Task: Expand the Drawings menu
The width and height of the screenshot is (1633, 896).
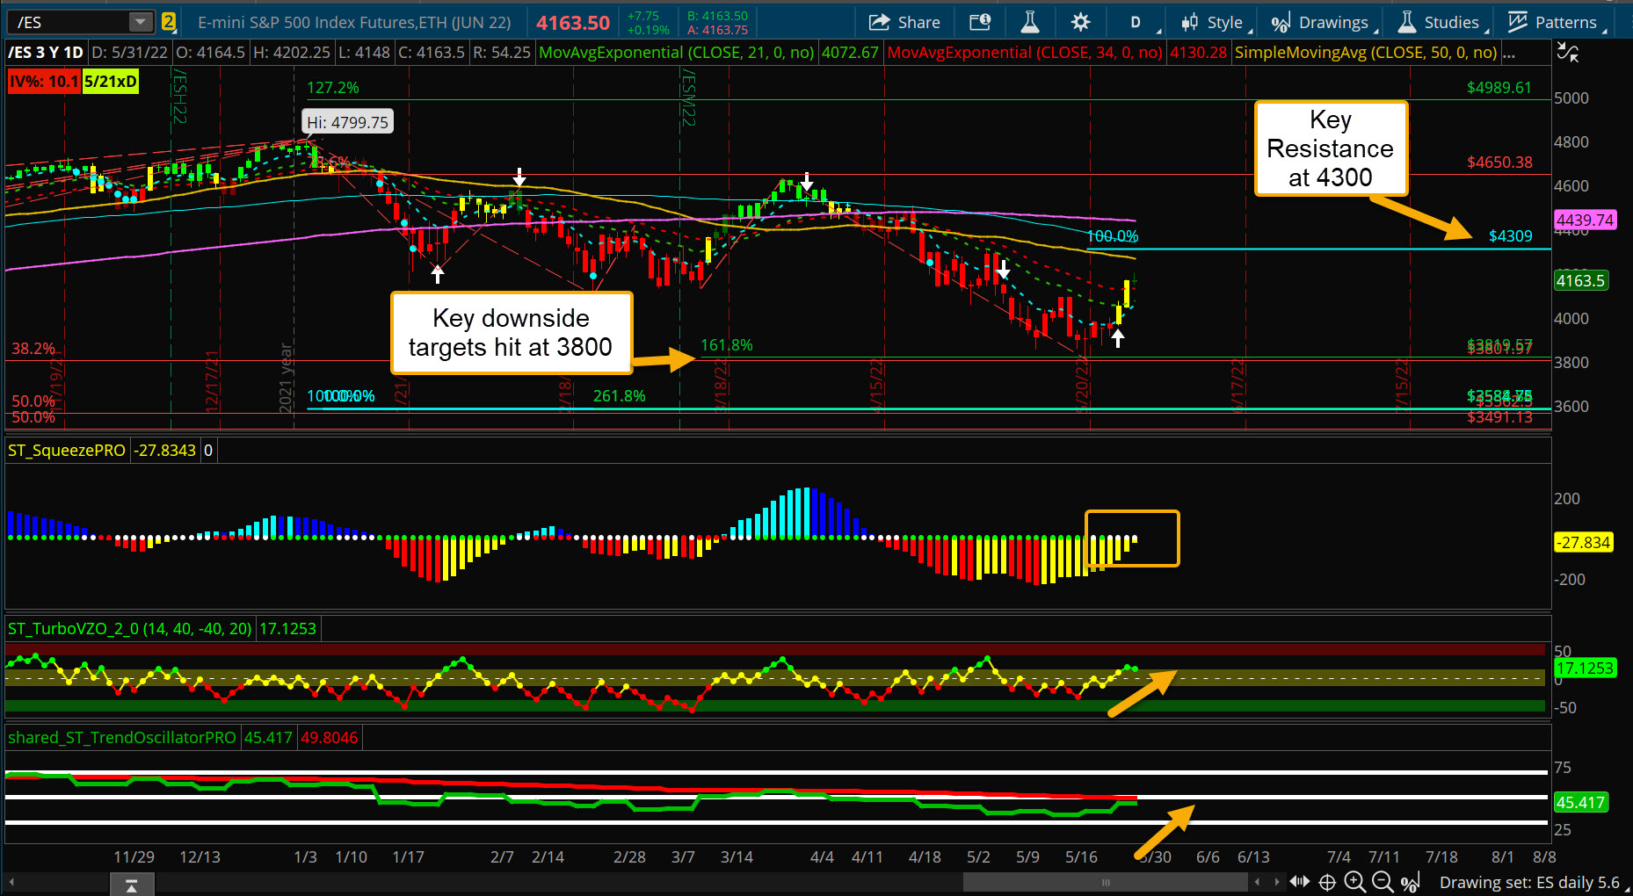Action: [1322, 22]
